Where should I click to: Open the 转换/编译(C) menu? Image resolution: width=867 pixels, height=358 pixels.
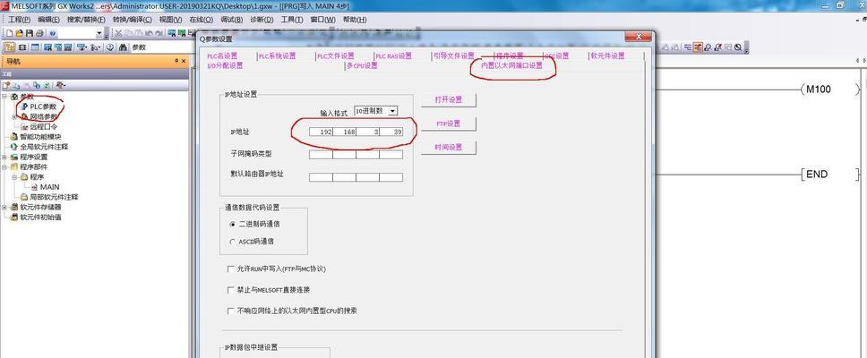[x=133, y=20]
